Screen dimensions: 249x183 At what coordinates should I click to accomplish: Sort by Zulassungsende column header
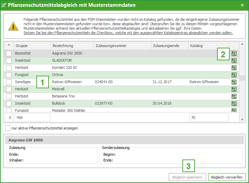[x=170, y=46]
